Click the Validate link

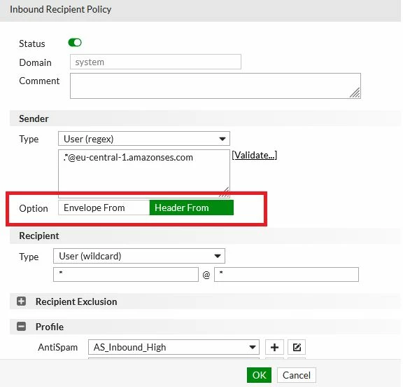pyautogui.click(x=255, y=155)
